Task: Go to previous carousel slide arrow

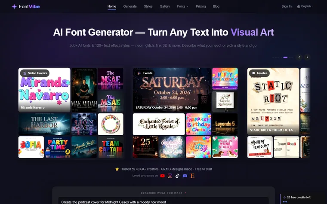Action: coord(299,57)
